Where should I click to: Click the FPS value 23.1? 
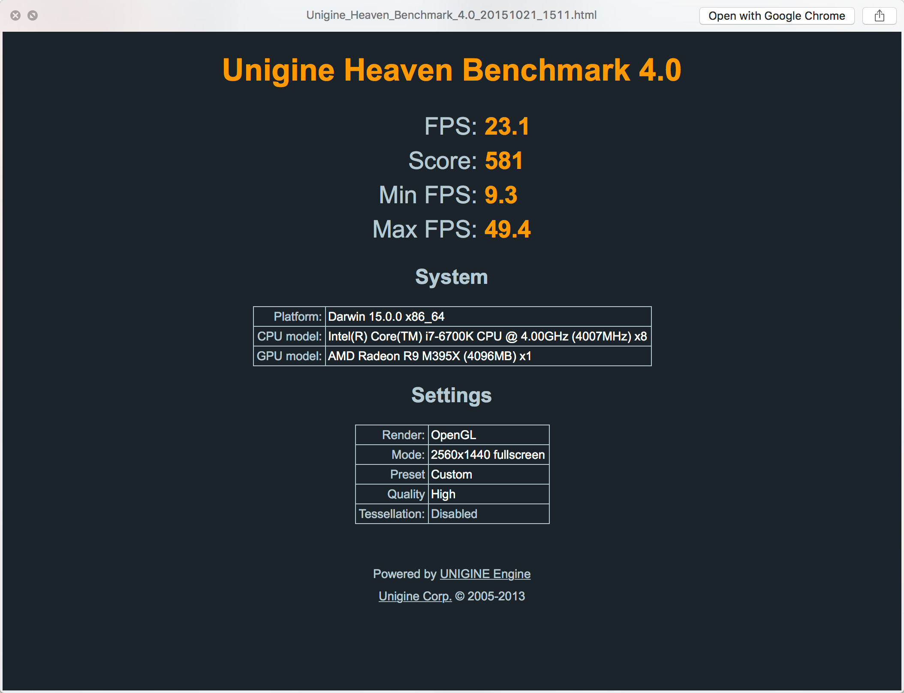(507, 127)
